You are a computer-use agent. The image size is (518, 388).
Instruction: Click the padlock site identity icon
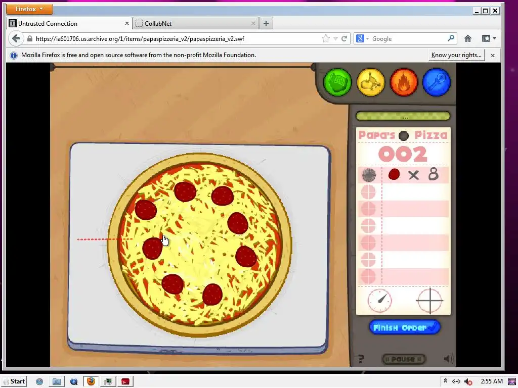coord(30,38)
